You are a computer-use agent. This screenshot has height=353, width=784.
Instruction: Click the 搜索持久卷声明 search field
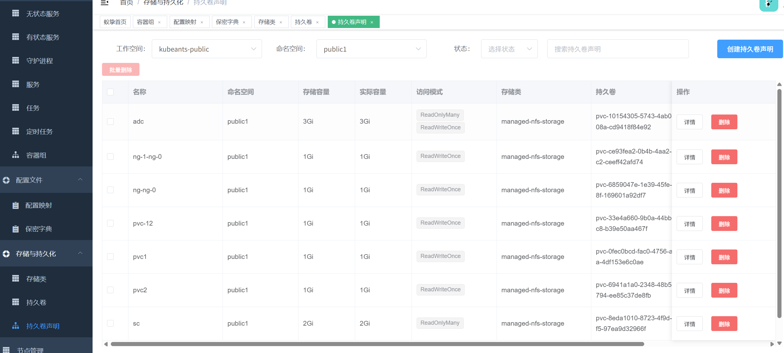click(x=617, y=49)
